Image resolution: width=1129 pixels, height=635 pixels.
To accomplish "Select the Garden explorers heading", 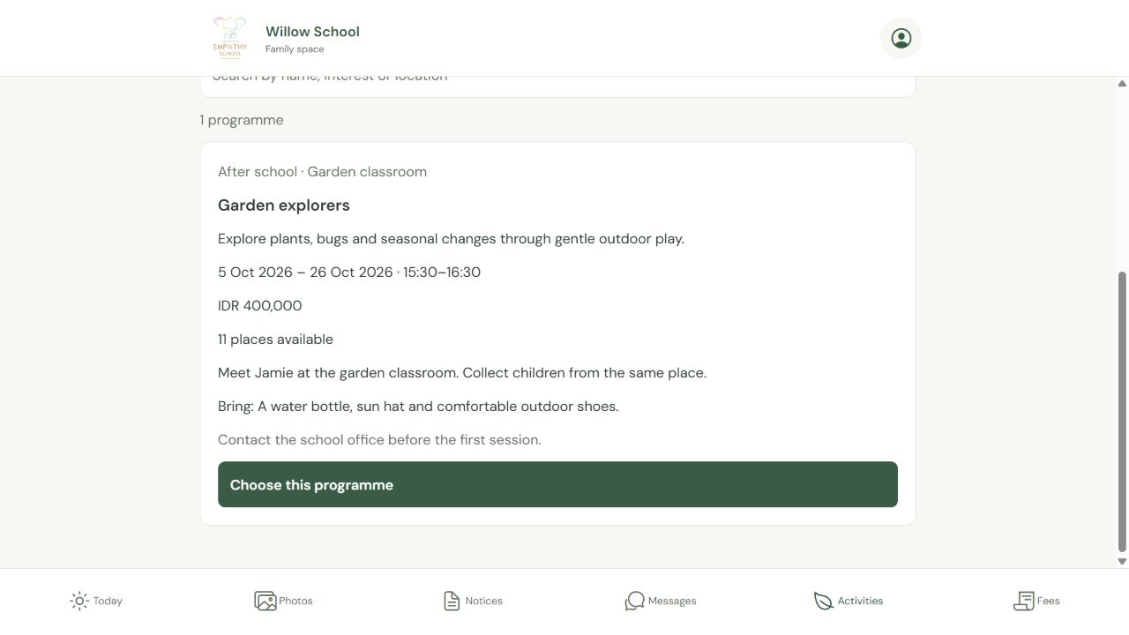I will (x=284, y=205).
